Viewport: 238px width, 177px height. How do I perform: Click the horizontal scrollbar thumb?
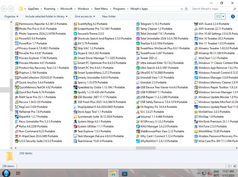tap(146, 148)
